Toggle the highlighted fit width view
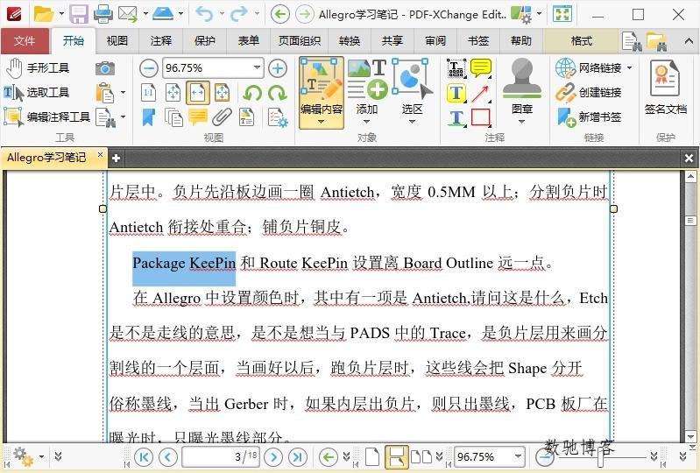This screenshot has height=473, width=700. [x=198, y=93]
